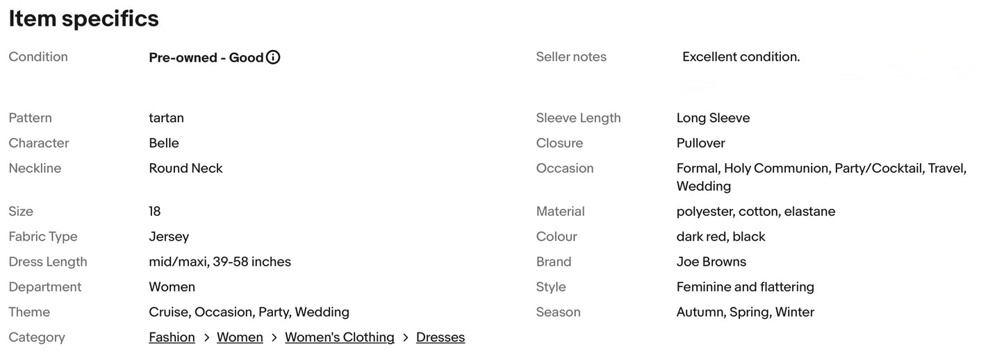Screen dimensions: 1004x356
Task: Open the Women's Clothing category link
Action: [x=339, y=337]
